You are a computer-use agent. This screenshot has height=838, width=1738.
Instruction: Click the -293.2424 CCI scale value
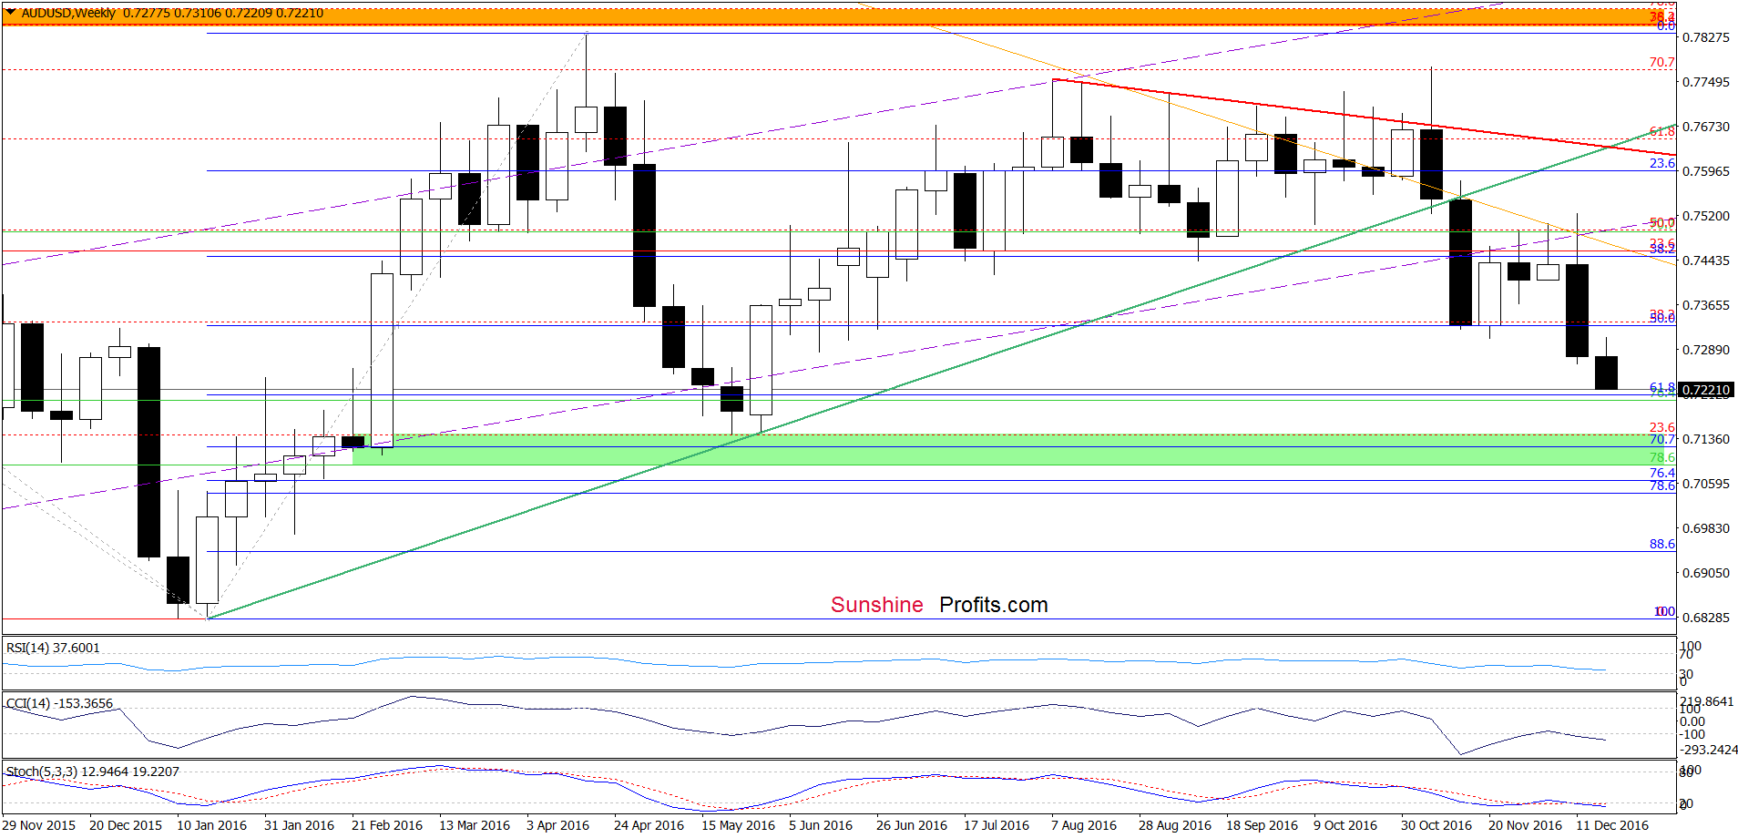pos(1710,750)
